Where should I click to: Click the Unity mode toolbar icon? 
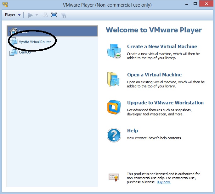pos(64,15)
